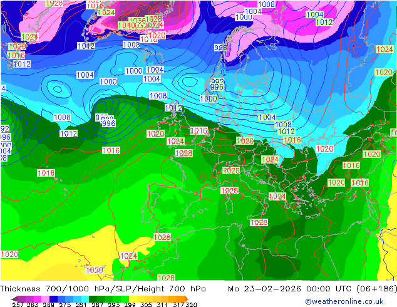
Task: Click the legend value 311
Action: click(162, 304)
